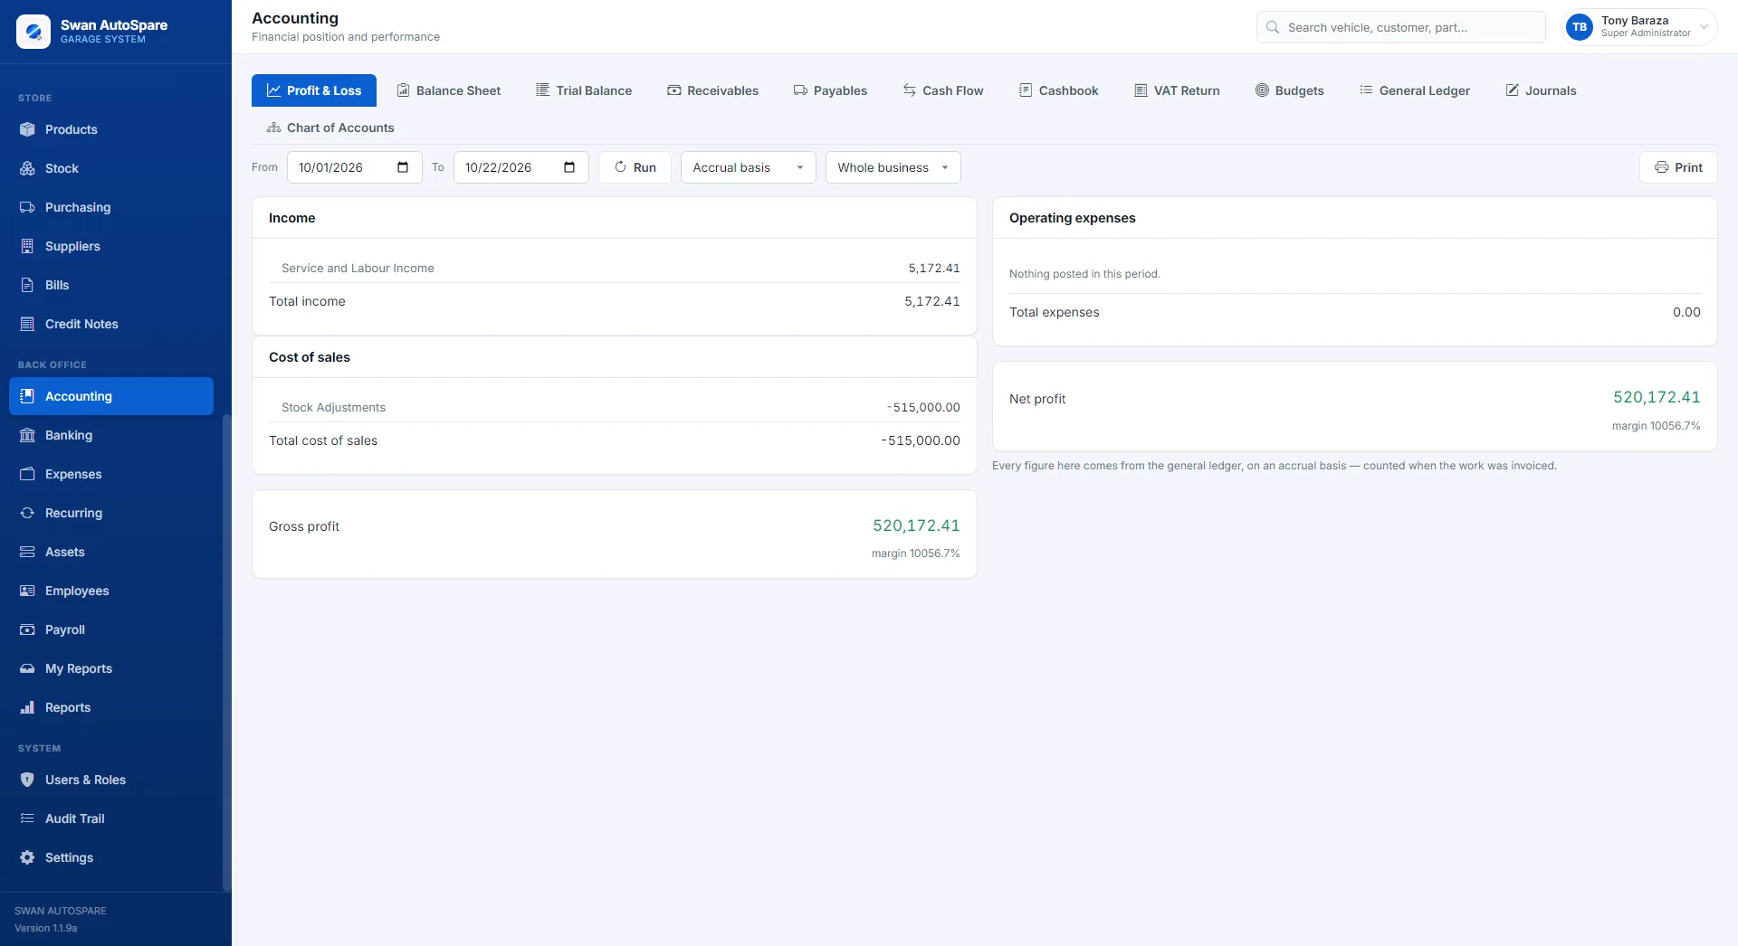Viewport: 1738px width, 946px height.
Task: Select the Receivables tab
Action: 713,90
